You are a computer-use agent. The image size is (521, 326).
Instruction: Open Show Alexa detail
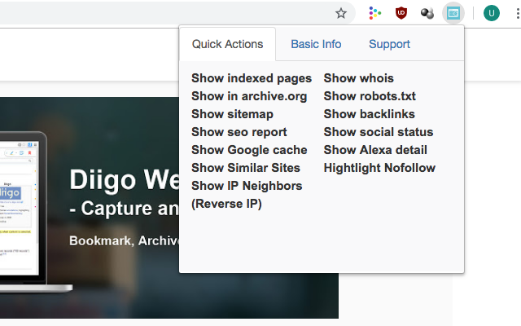(x=375, y=150)
